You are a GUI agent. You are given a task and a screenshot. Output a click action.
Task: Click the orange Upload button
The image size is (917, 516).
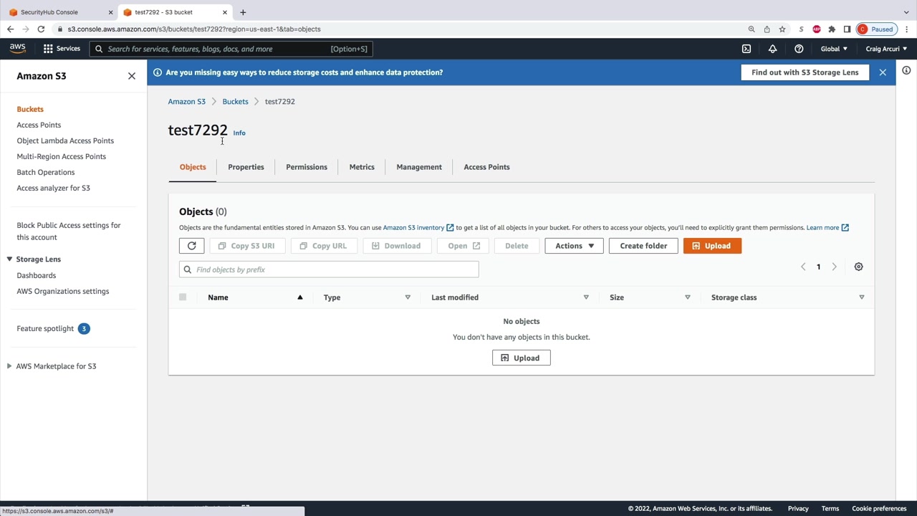(712, 246)
